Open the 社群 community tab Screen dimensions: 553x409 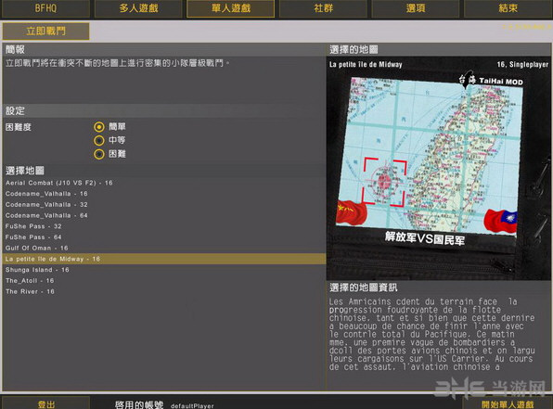(x=323, y=8)
